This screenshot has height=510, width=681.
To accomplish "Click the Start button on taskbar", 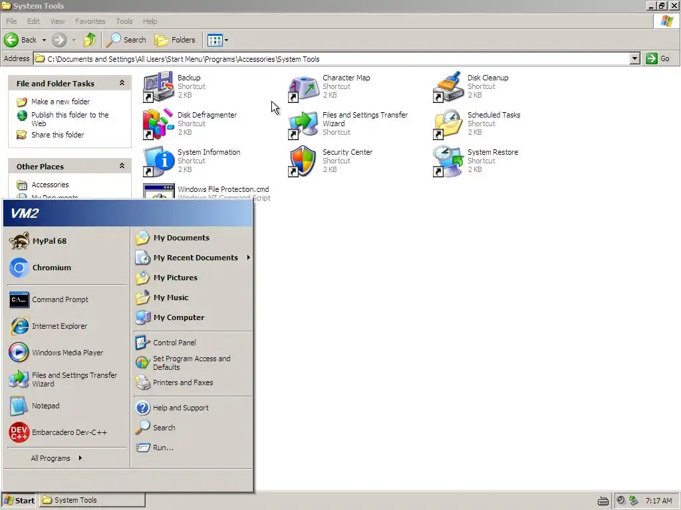I will (x=19, y=501).
